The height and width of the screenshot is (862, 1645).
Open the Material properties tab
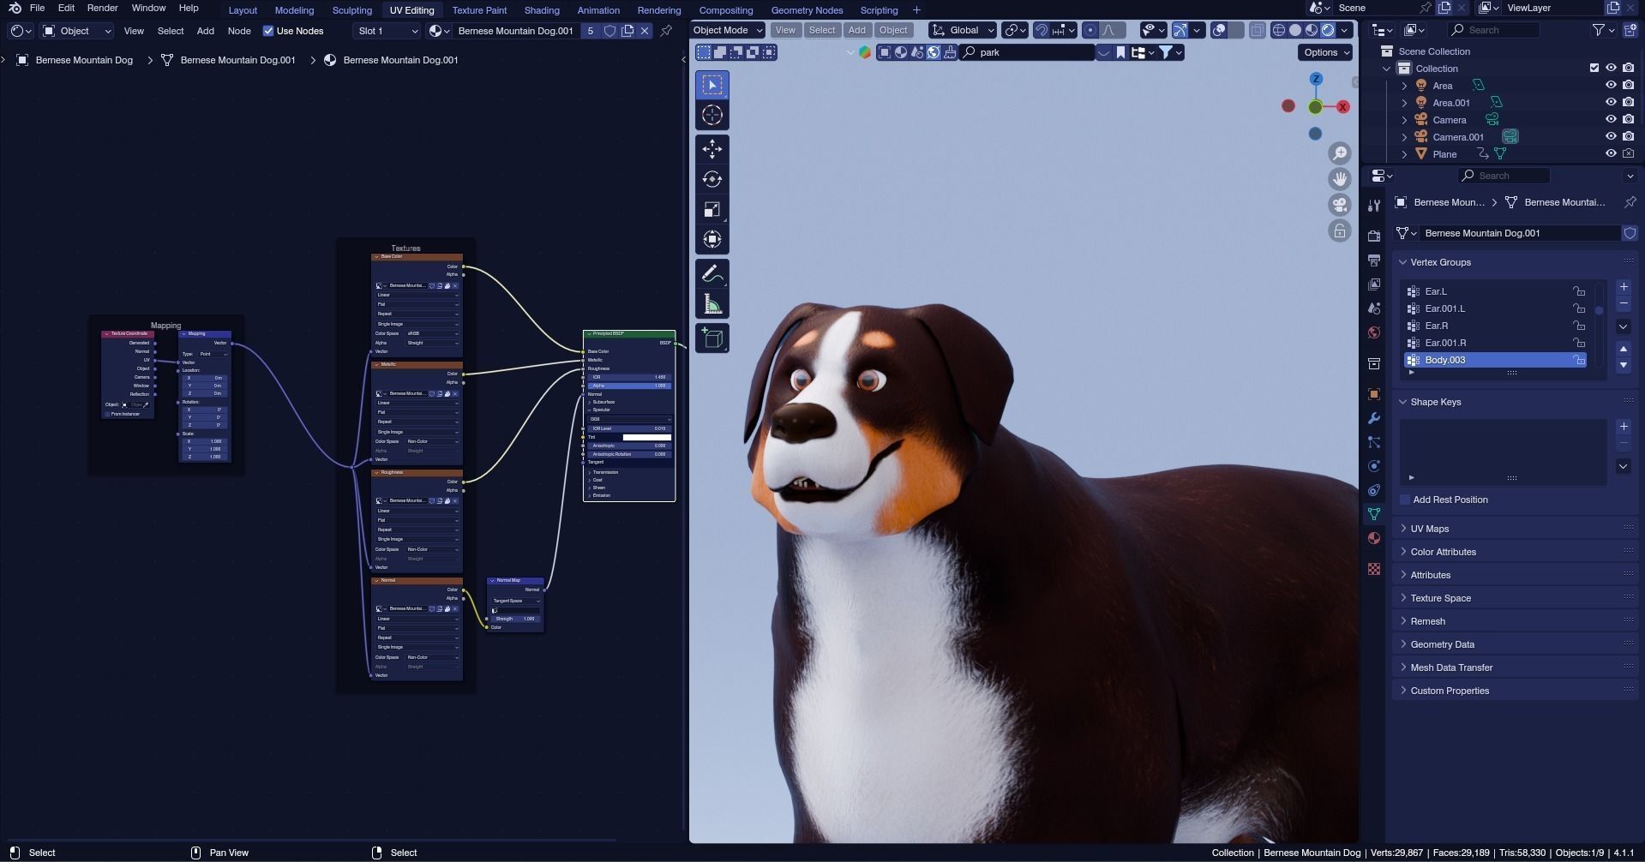1374,538
